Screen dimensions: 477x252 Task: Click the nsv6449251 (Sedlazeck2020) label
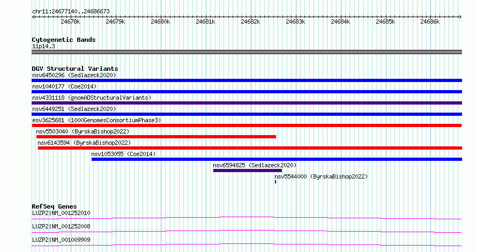[x=74, y=109]
